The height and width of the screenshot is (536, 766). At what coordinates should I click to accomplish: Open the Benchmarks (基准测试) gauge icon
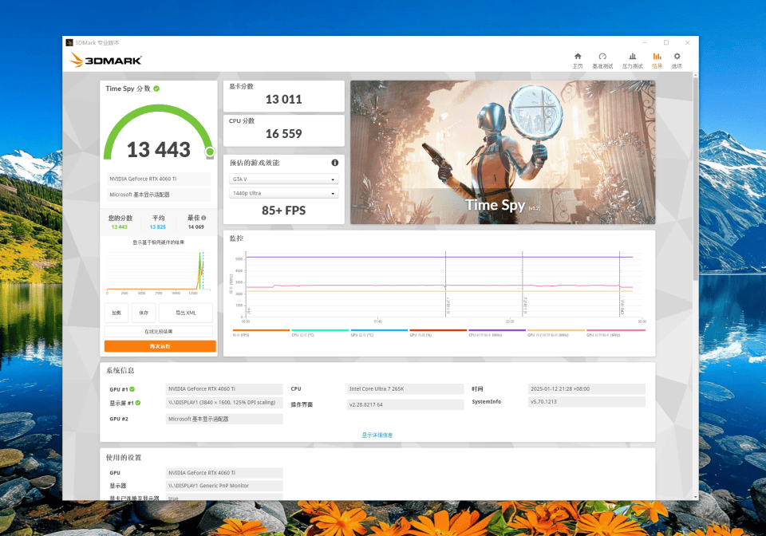[602, 56]
